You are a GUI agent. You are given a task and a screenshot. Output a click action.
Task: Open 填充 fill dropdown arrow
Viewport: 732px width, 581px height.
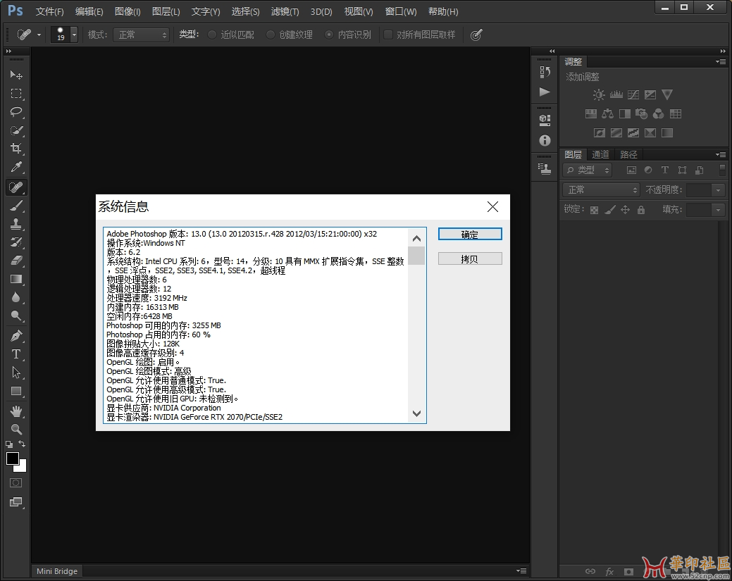(718, 210)
